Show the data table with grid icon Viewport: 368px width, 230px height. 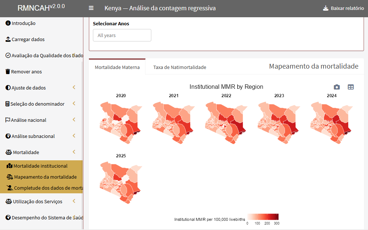351,87
